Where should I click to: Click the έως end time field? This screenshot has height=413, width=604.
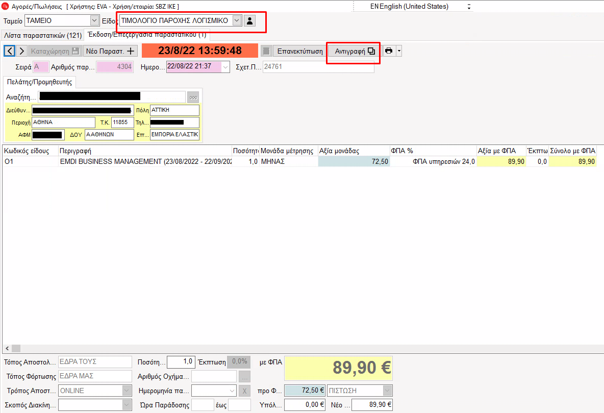coord(239,405)
